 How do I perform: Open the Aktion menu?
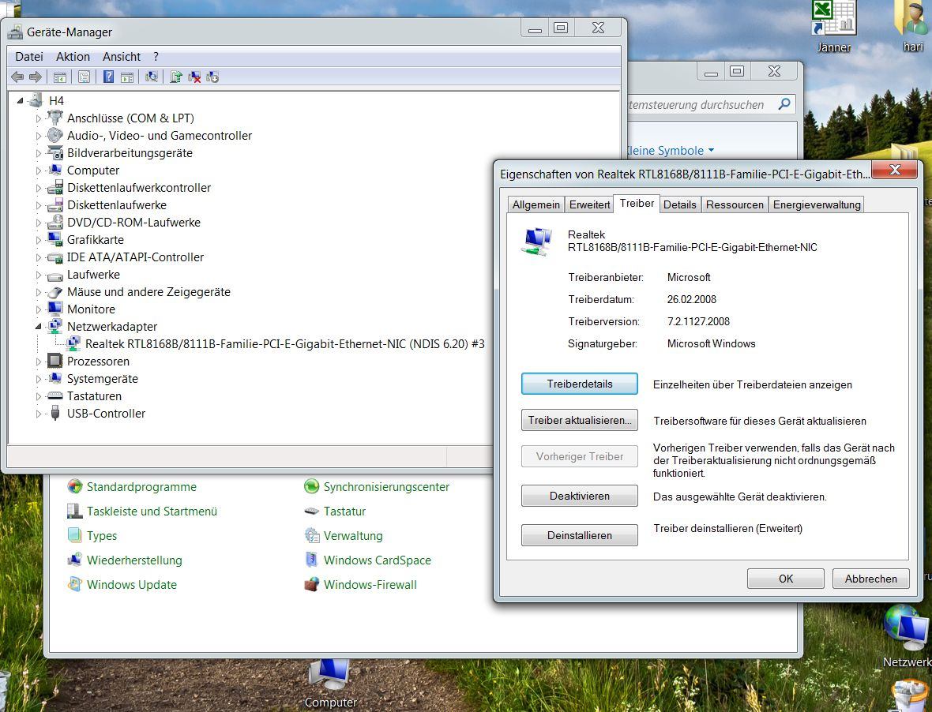click(x=73, y=56)
